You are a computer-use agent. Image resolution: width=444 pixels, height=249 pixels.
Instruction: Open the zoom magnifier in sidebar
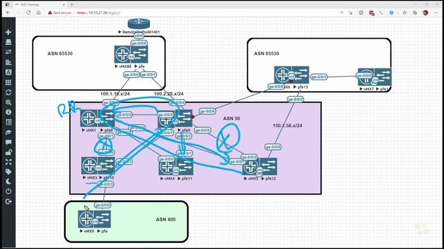click(8, 102)
